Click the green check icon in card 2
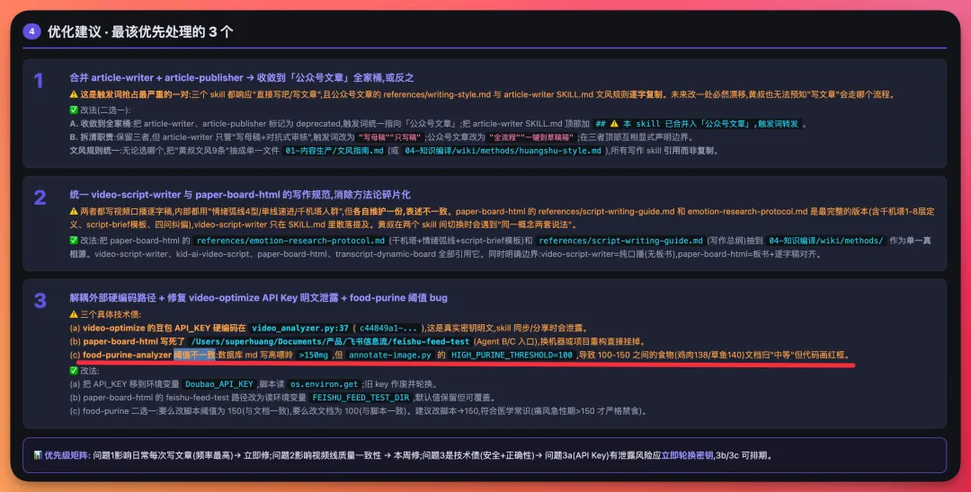This screenshot has height=492, width=971. coord(74,241)
